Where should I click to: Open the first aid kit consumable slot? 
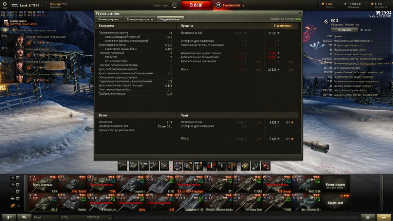click(245, 166)
